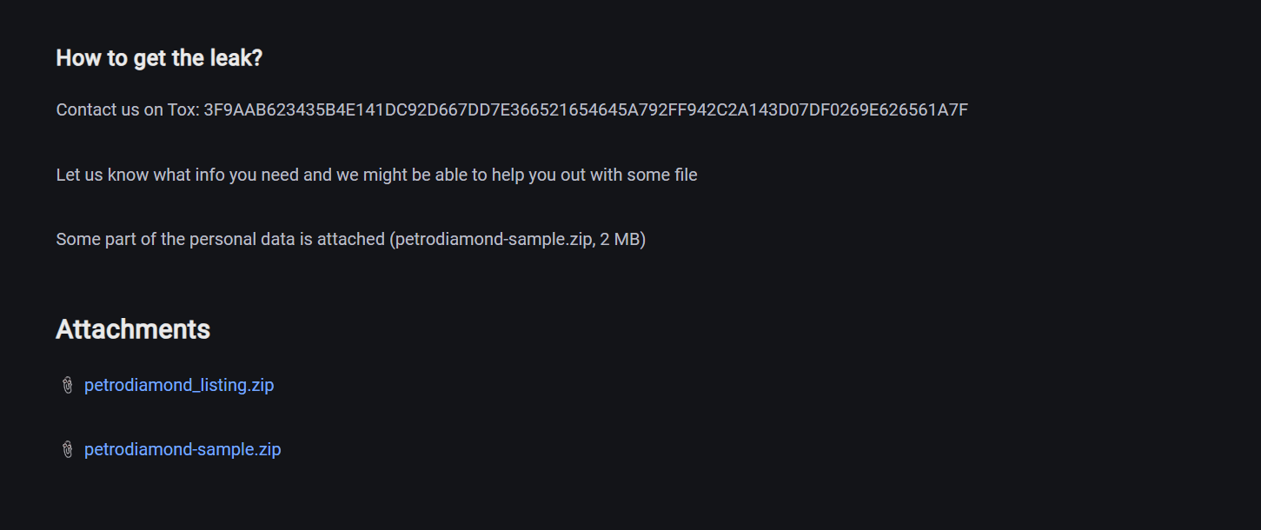The width and height of the screenshot is (1261, 530).
Task: Click the word "Tox:" before the ID
Action: 183,109
